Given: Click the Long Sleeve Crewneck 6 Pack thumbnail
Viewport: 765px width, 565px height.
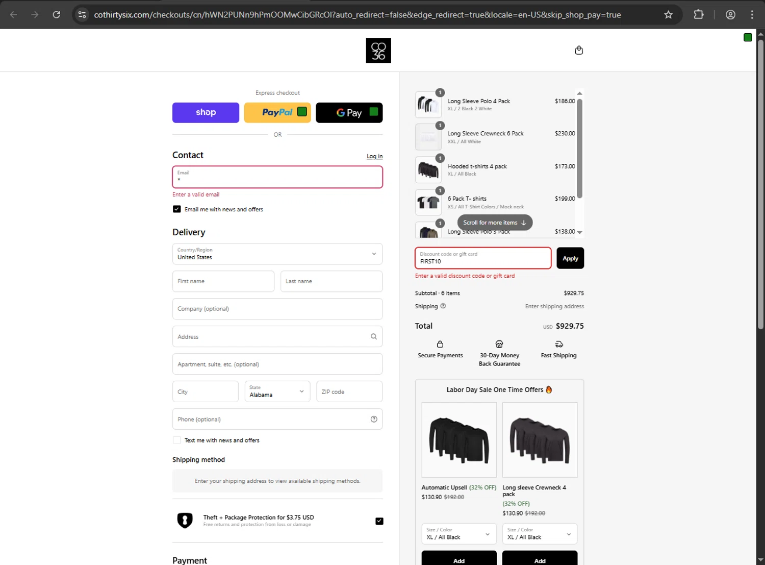Looking at the screenshot, I should [x=428, y=137].
